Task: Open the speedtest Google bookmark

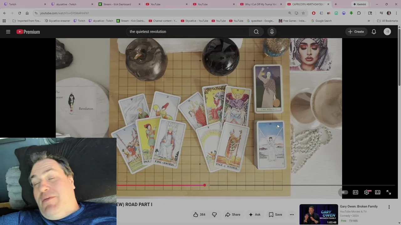Action: tap(260, 21)
